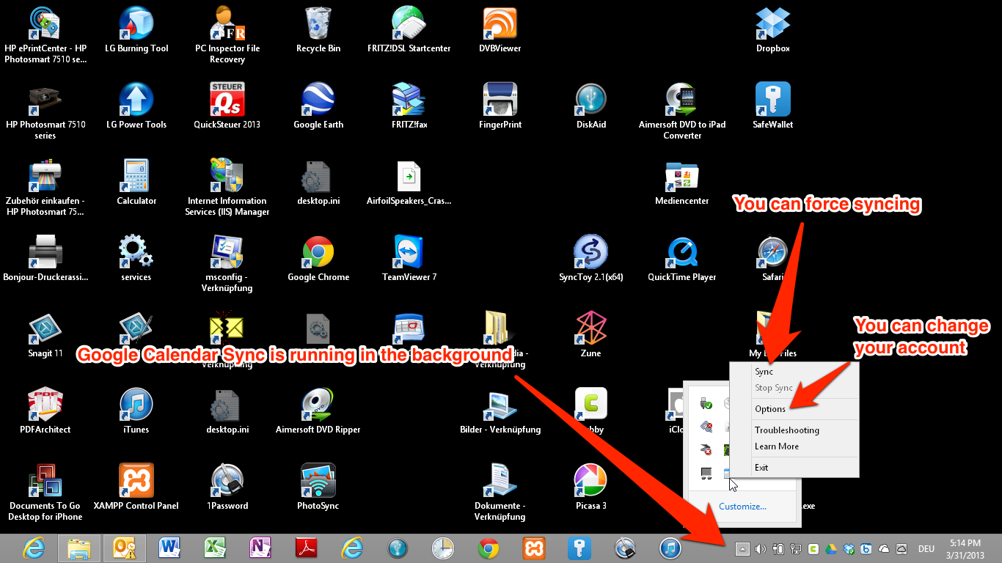Open Excel from the taskbar
This screenshot has width=1002, height=563.
[215, 548]
